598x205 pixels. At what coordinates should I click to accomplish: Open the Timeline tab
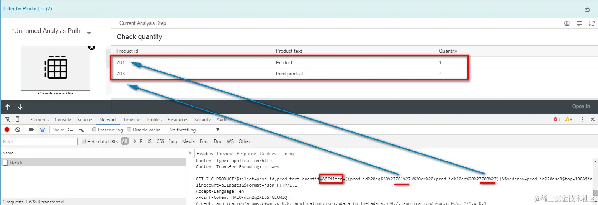coord(132,120)
